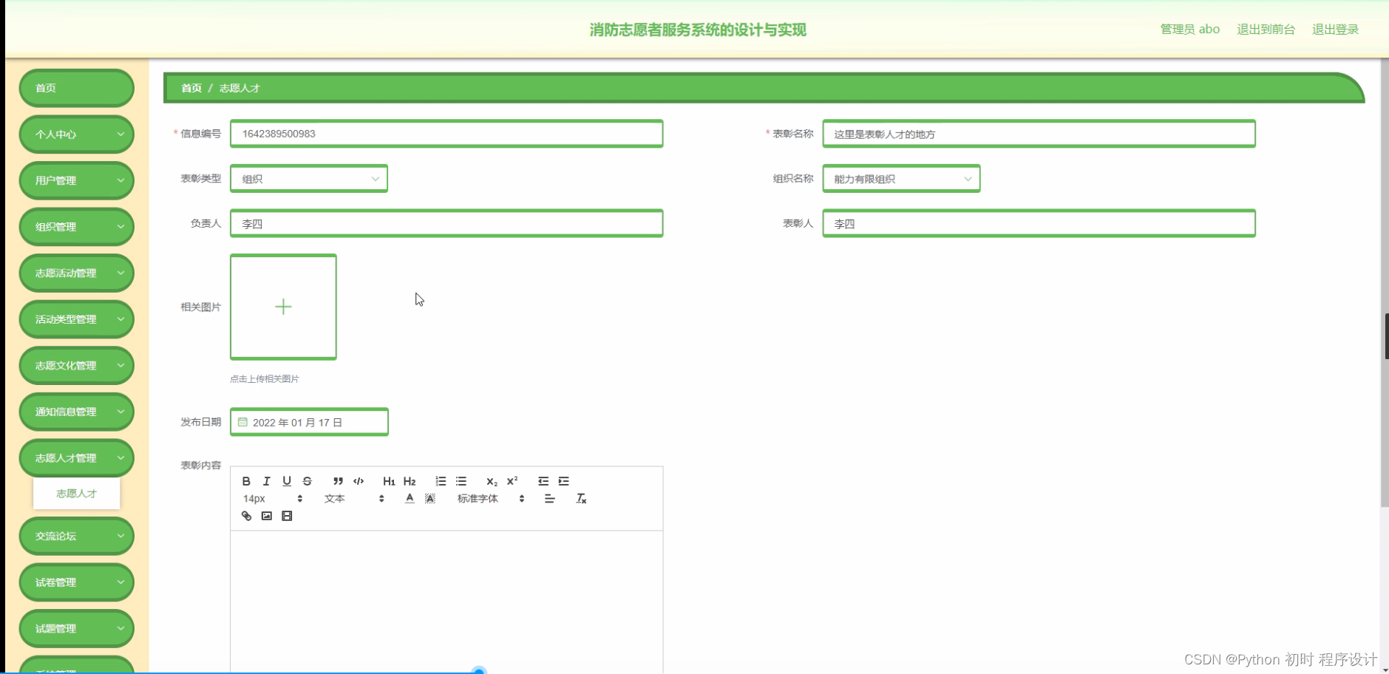
Task: Select 志愿人才 in the sidebar
Action: (x=76, y=493)
